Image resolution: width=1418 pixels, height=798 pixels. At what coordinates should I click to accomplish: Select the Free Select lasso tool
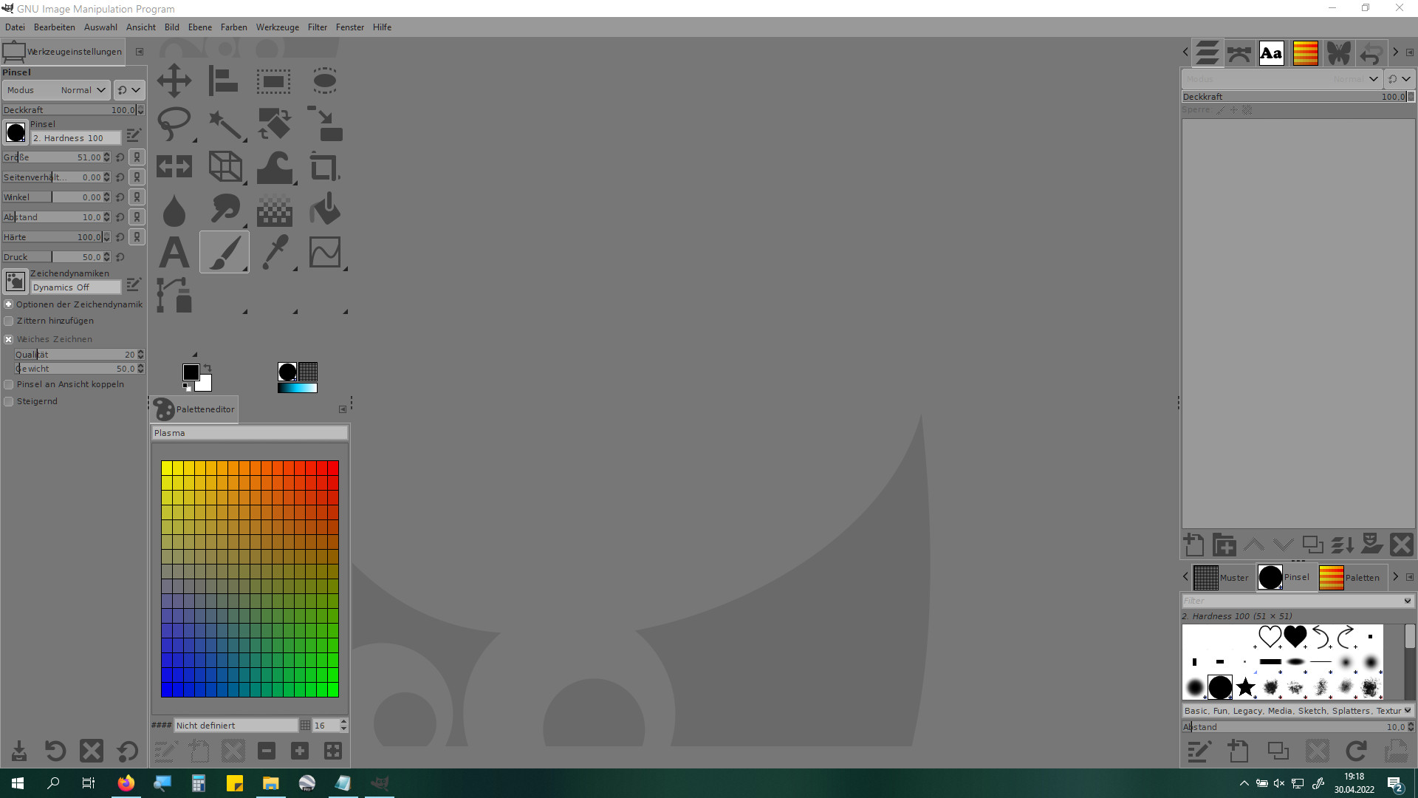174,124
